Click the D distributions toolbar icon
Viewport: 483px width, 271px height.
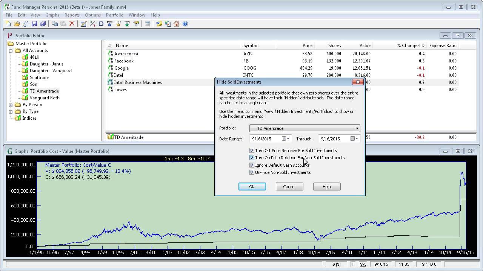[101, 24]
